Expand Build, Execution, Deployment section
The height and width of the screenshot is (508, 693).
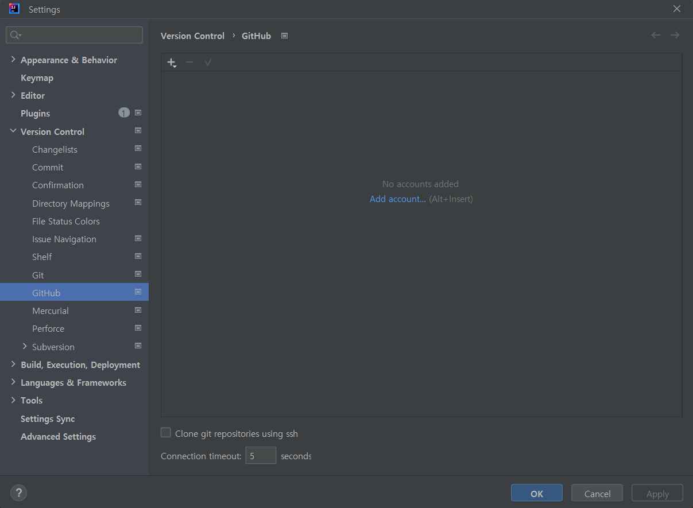(13, 364)
